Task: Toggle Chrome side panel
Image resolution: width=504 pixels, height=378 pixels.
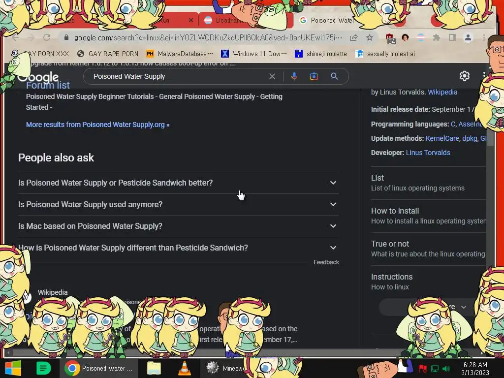Action: click(x=452, y=37)
